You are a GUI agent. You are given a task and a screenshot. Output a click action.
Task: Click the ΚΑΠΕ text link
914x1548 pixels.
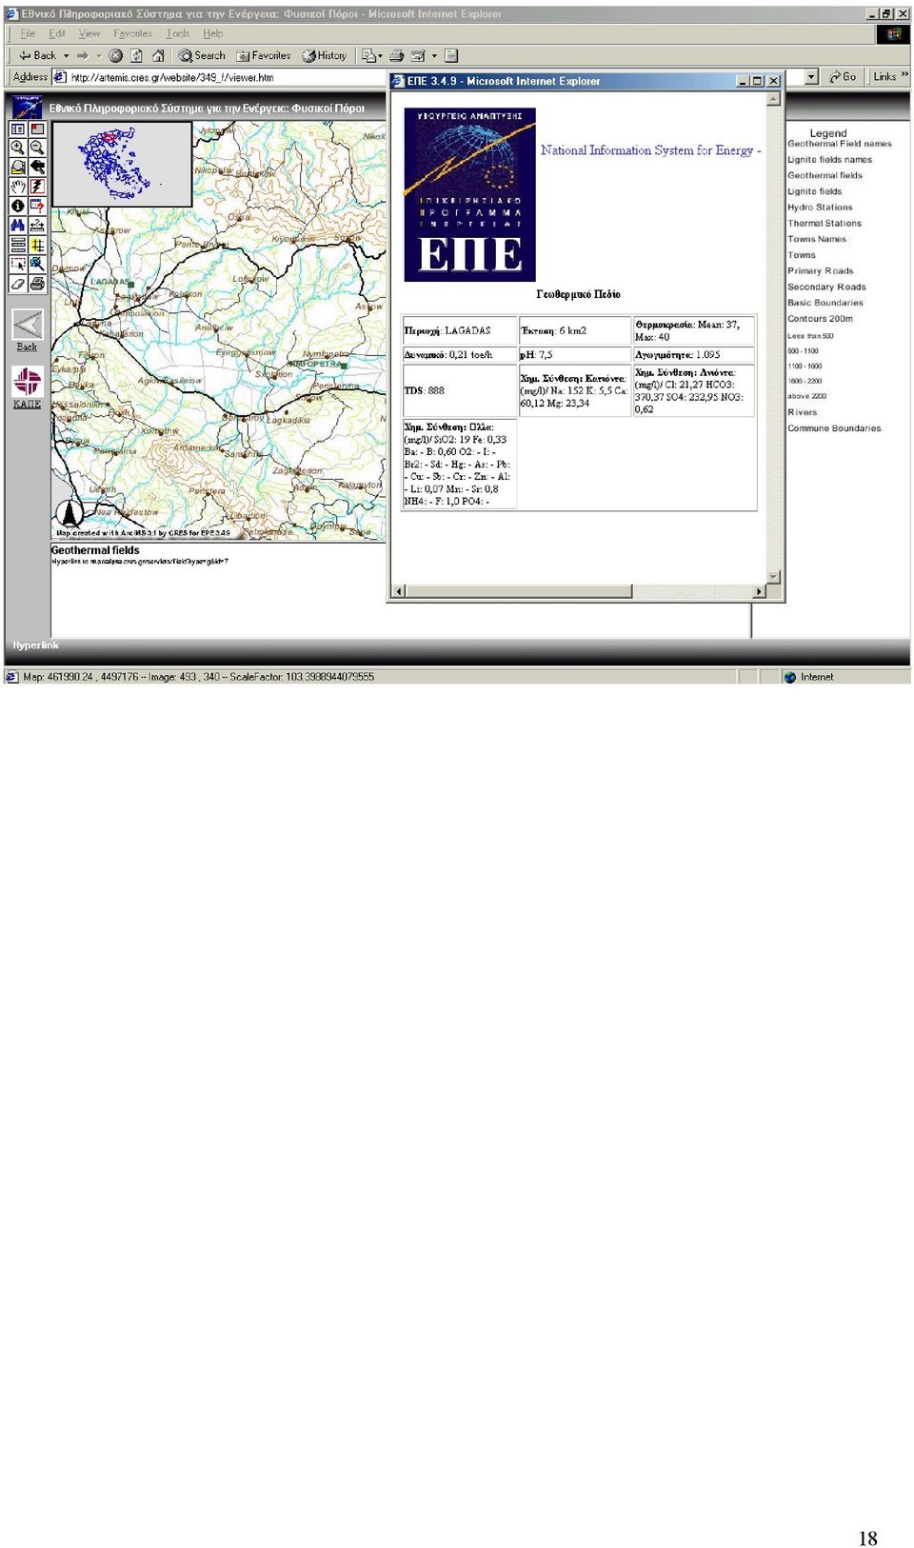point(27,405)
